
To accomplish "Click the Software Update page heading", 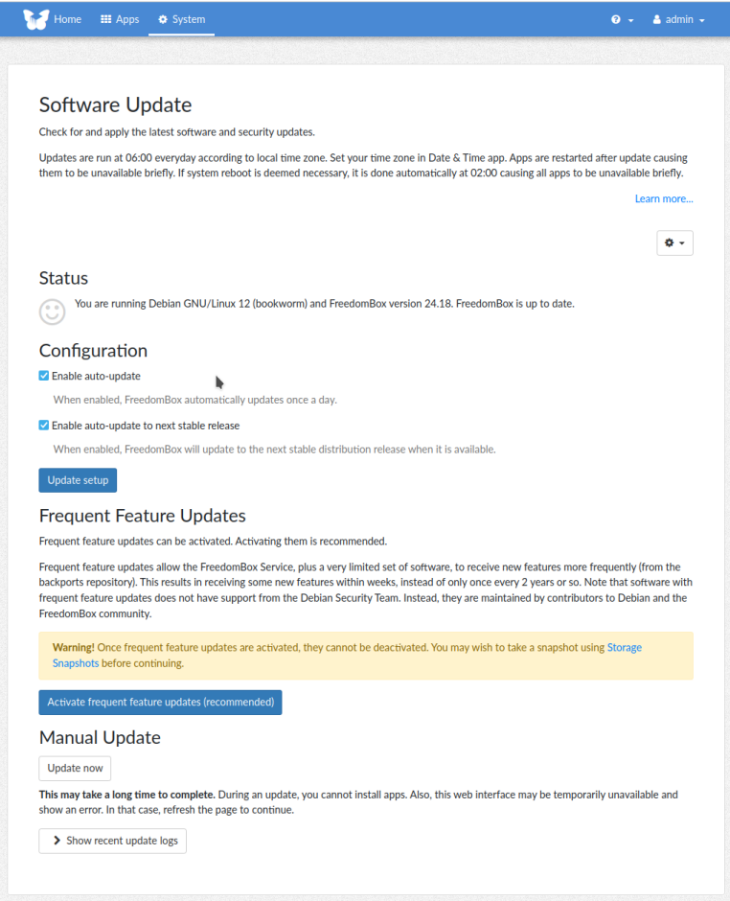I will [115, 105].
